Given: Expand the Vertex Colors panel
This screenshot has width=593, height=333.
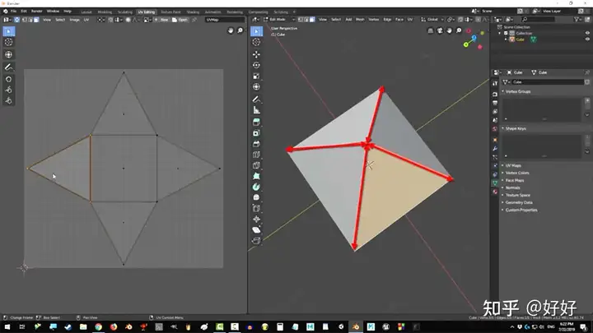Looking at the screenshot, I should [x=518, y=173].
